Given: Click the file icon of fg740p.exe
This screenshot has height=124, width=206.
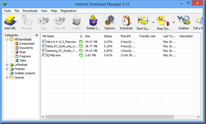Looking at the screenshot, I should click(x=44, y=55).
